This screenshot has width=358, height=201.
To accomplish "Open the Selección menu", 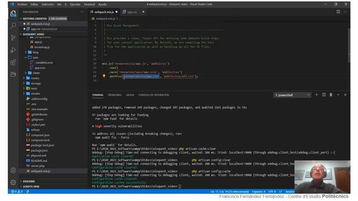I will [x=48, y=4].
